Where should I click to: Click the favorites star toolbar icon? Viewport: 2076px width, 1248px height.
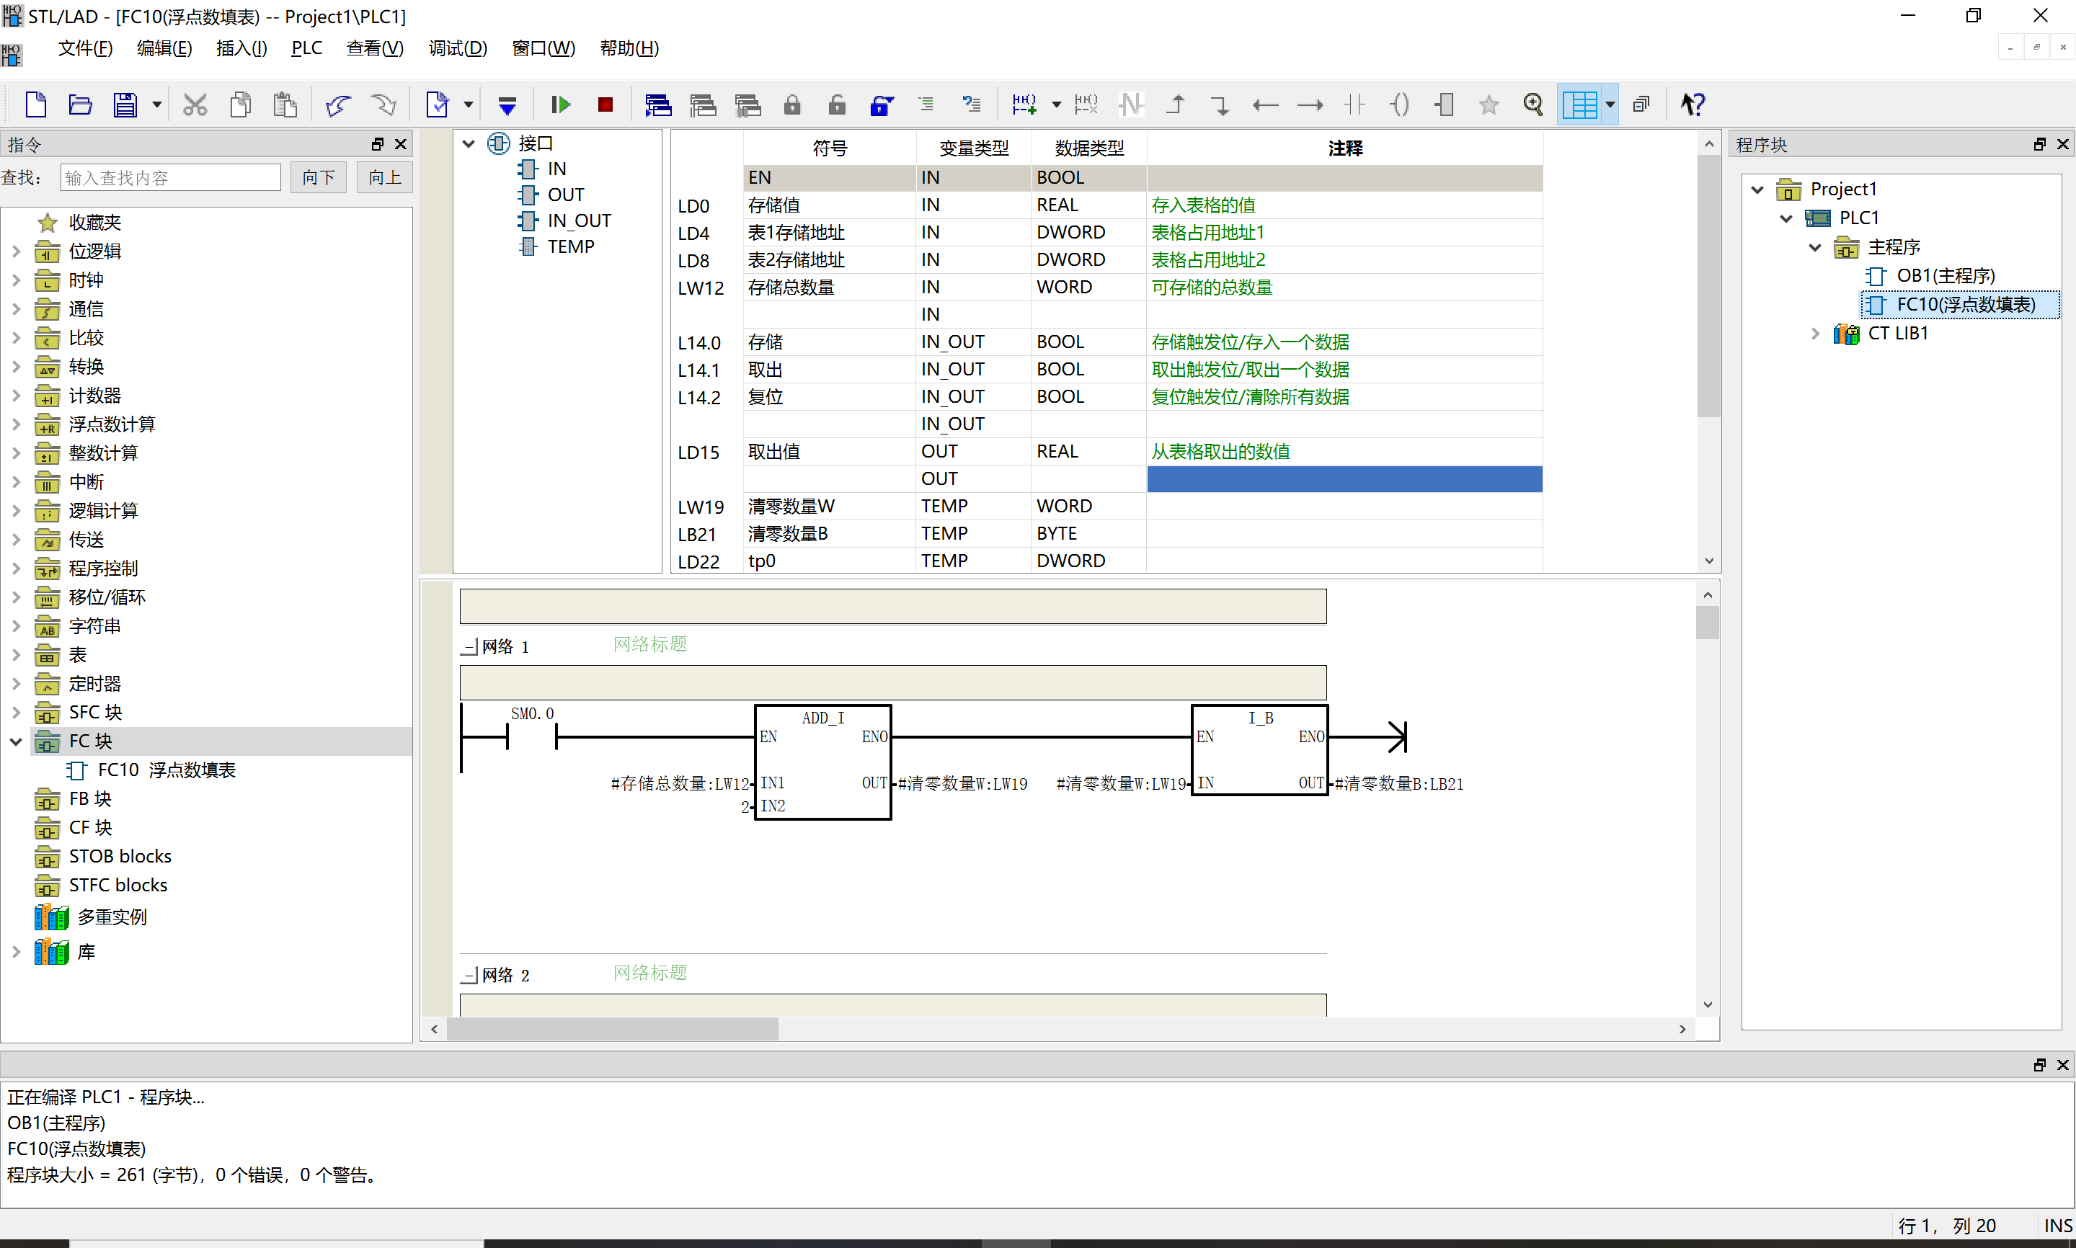pyautogui.click(x=1489, y=104)
